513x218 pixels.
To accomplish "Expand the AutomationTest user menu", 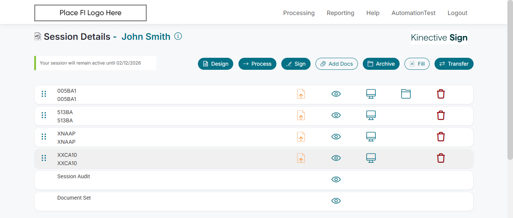I will click(x=413, y=13).
